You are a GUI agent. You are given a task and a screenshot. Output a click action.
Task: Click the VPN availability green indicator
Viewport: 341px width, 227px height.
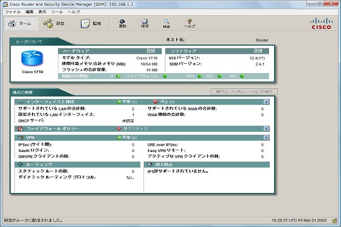click(x=200, y=76)
